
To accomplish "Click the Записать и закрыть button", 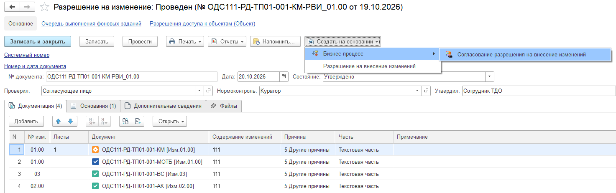I will [38, 41].
